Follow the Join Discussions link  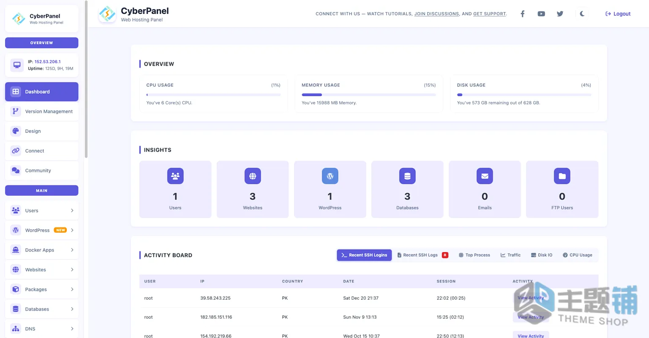436,14
